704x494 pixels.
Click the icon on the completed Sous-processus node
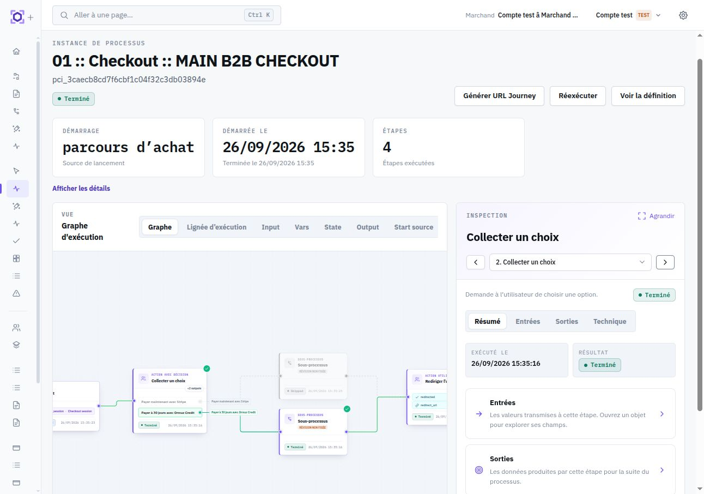289,419
